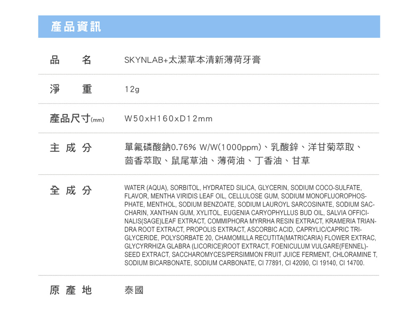This screenshot has width=418, height=313.
Task: Click the line starting WATER (AQUA), SORBITOL
Action: [x=243, y=188]
